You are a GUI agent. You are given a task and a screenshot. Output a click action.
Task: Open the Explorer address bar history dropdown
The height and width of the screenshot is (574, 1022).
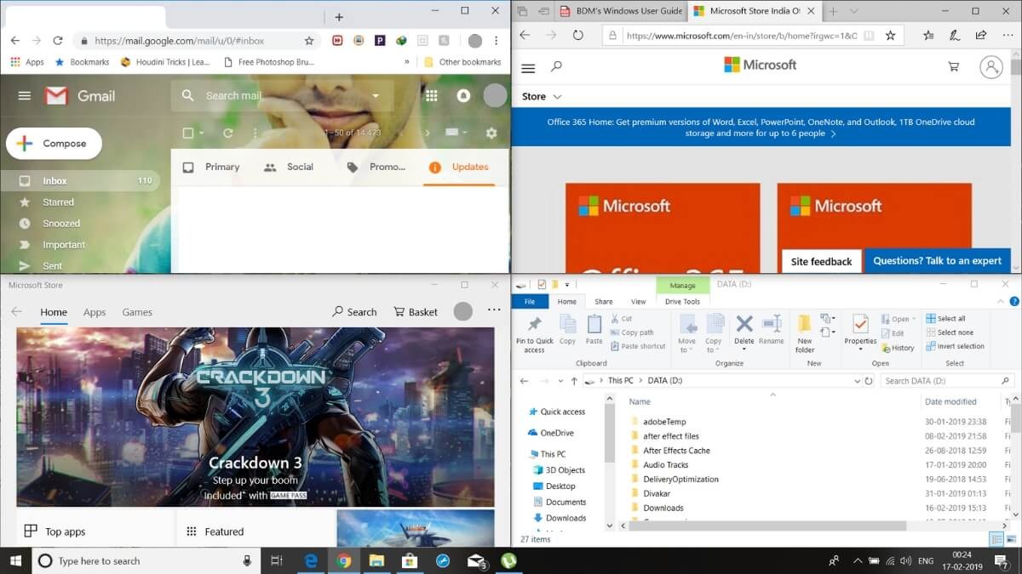click(857, 381)
